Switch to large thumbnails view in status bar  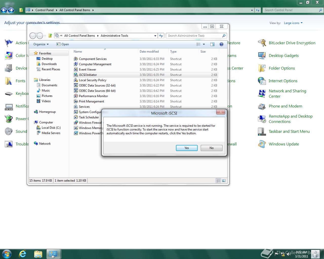pyautogui.click(x=224, y=181)
